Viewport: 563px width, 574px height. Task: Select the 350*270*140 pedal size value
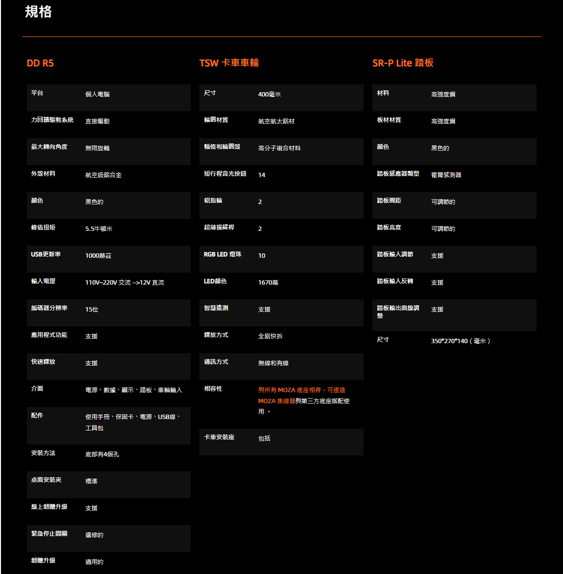coord(460,341)
